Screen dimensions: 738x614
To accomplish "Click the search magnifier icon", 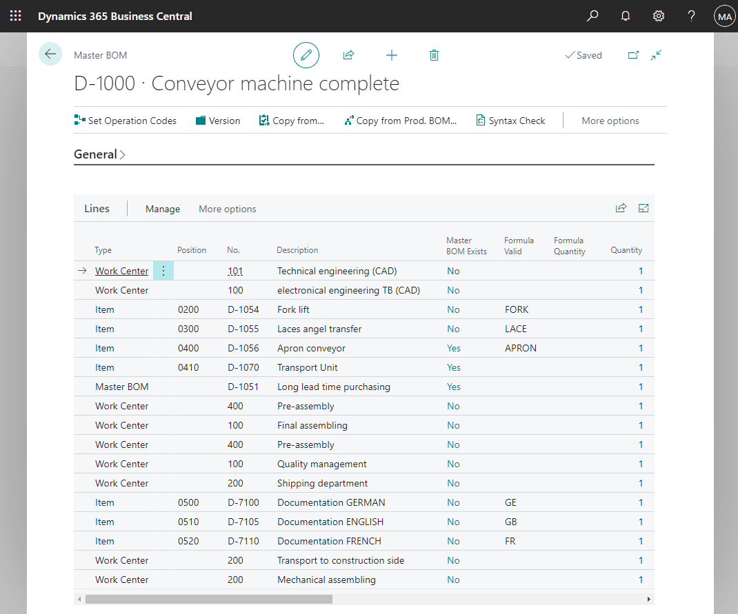I will [x=592, y=16].
